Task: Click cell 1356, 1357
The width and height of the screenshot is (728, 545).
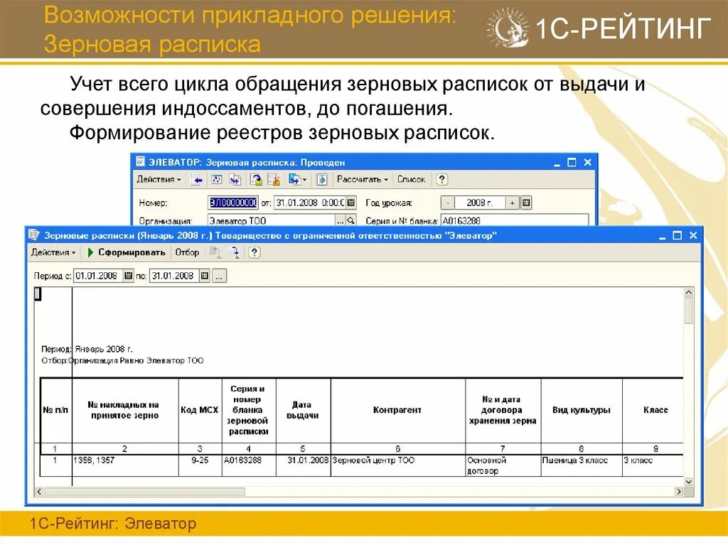Action: pyautogui.click(x=125, y=465)
